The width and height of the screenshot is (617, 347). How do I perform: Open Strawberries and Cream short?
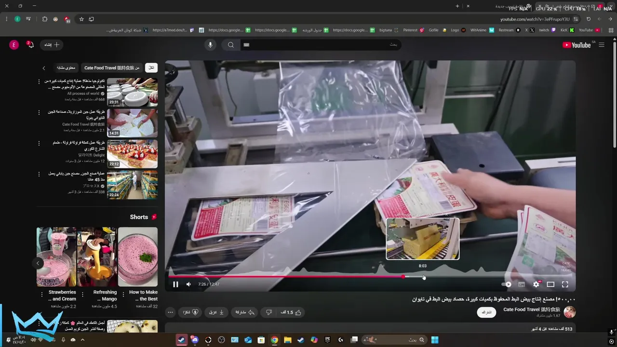[56, 257]
